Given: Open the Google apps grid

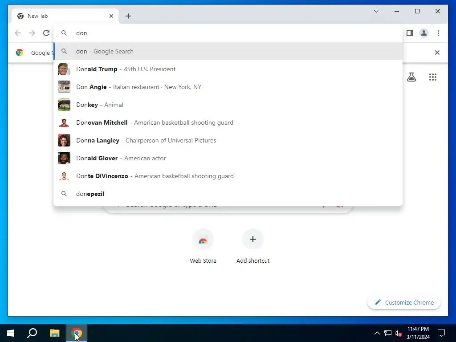Looking at the screenshot, I should pyautogui.click(x=433, y=77).
